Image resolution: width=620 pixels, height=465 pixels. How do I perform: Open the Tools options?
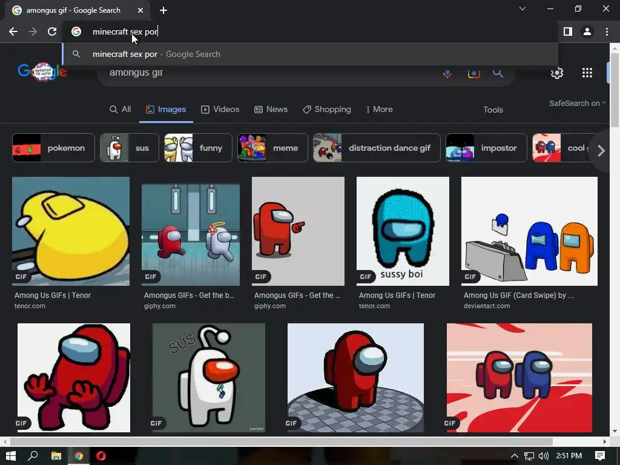[493, 110]
